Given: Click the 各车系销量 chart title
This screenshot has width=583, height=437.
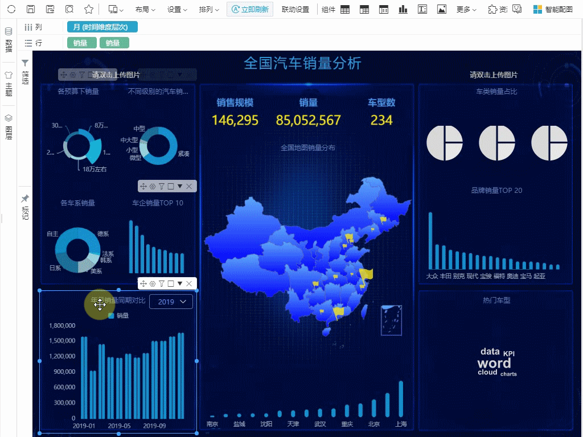Looking at the screenshot, I should (77, 203).
